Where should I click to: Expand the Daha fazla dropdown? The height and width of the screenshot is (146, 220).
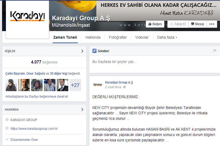[x=167, y=38]
